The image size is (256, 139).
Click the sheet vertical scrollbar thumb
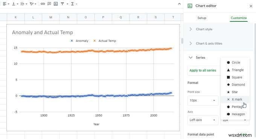click(182, 41)
